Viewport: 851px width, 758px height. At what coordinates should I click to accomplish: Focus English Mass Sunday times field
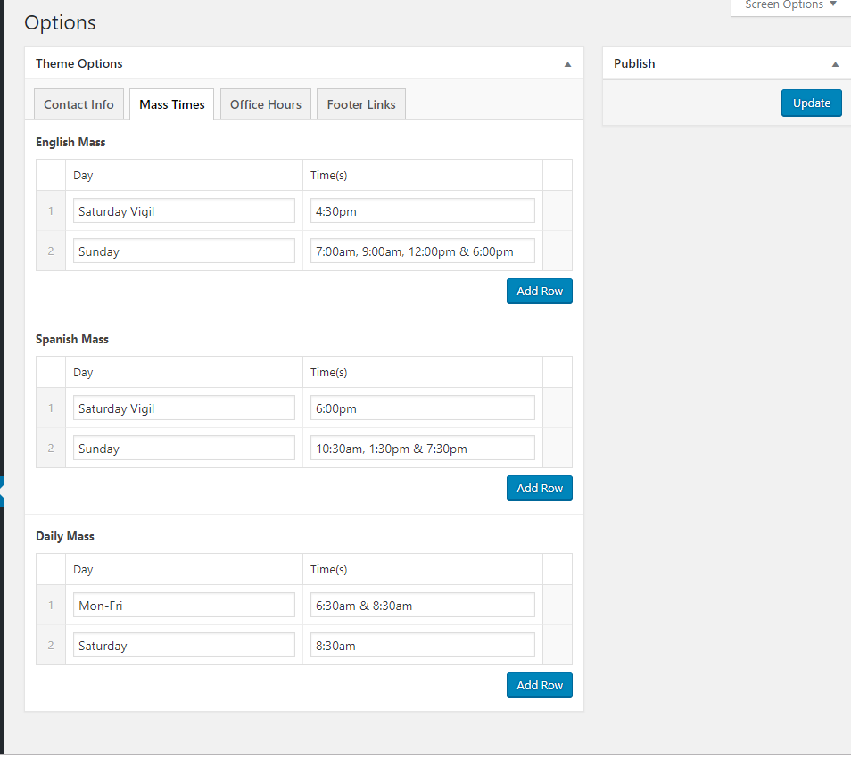tap(422, 251)
